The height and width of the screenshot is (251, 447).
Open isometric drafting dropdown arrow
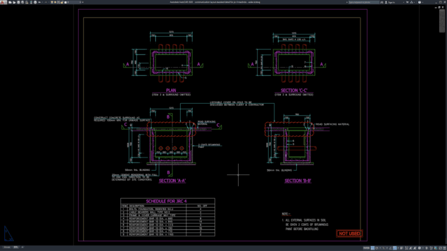[387, 248]
